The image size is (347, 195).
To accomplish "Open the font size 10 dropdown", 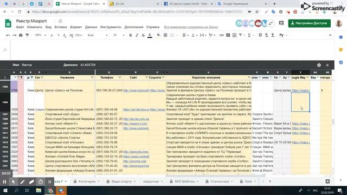I will (119, 35).
